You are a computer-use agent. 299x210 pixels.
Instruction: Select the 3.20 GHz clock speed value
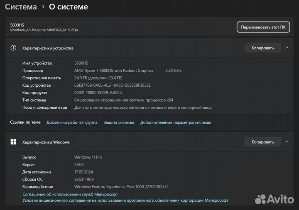click(173, 71)
